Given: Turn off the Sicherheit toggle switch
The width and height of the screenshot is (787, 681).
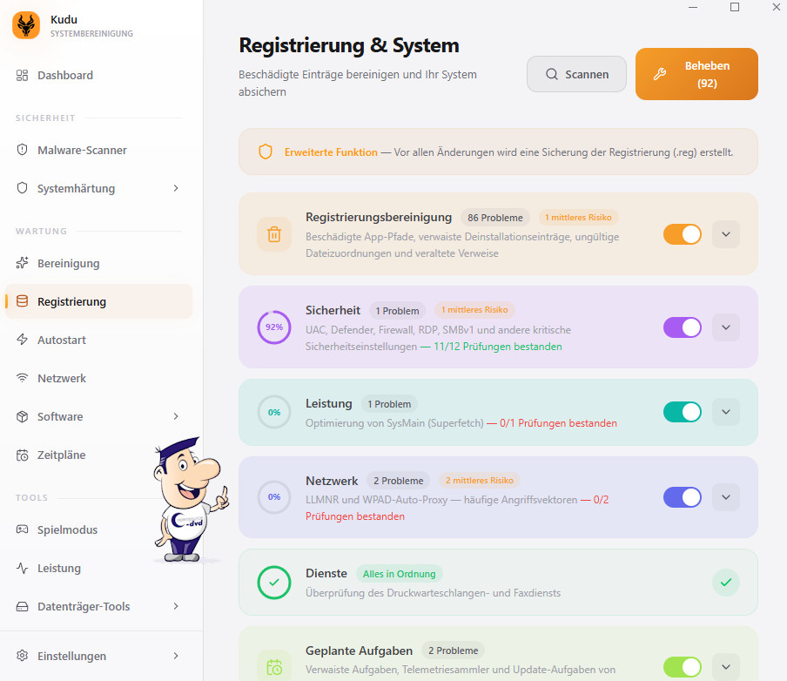Looking at the screenshot, I should click(x=682, y=327).
